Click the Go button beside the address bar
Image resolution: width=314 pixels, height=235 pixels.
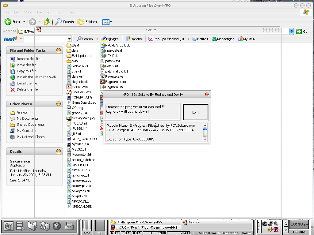coord(302,32)
